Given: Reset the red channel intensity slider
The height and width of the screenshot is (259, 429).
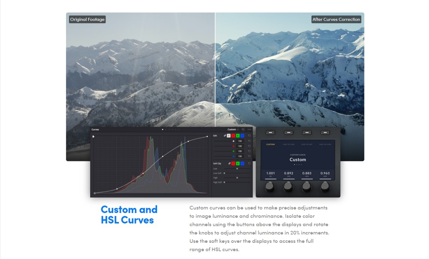Looking at the screenshot, I should (x=249, y=146).
